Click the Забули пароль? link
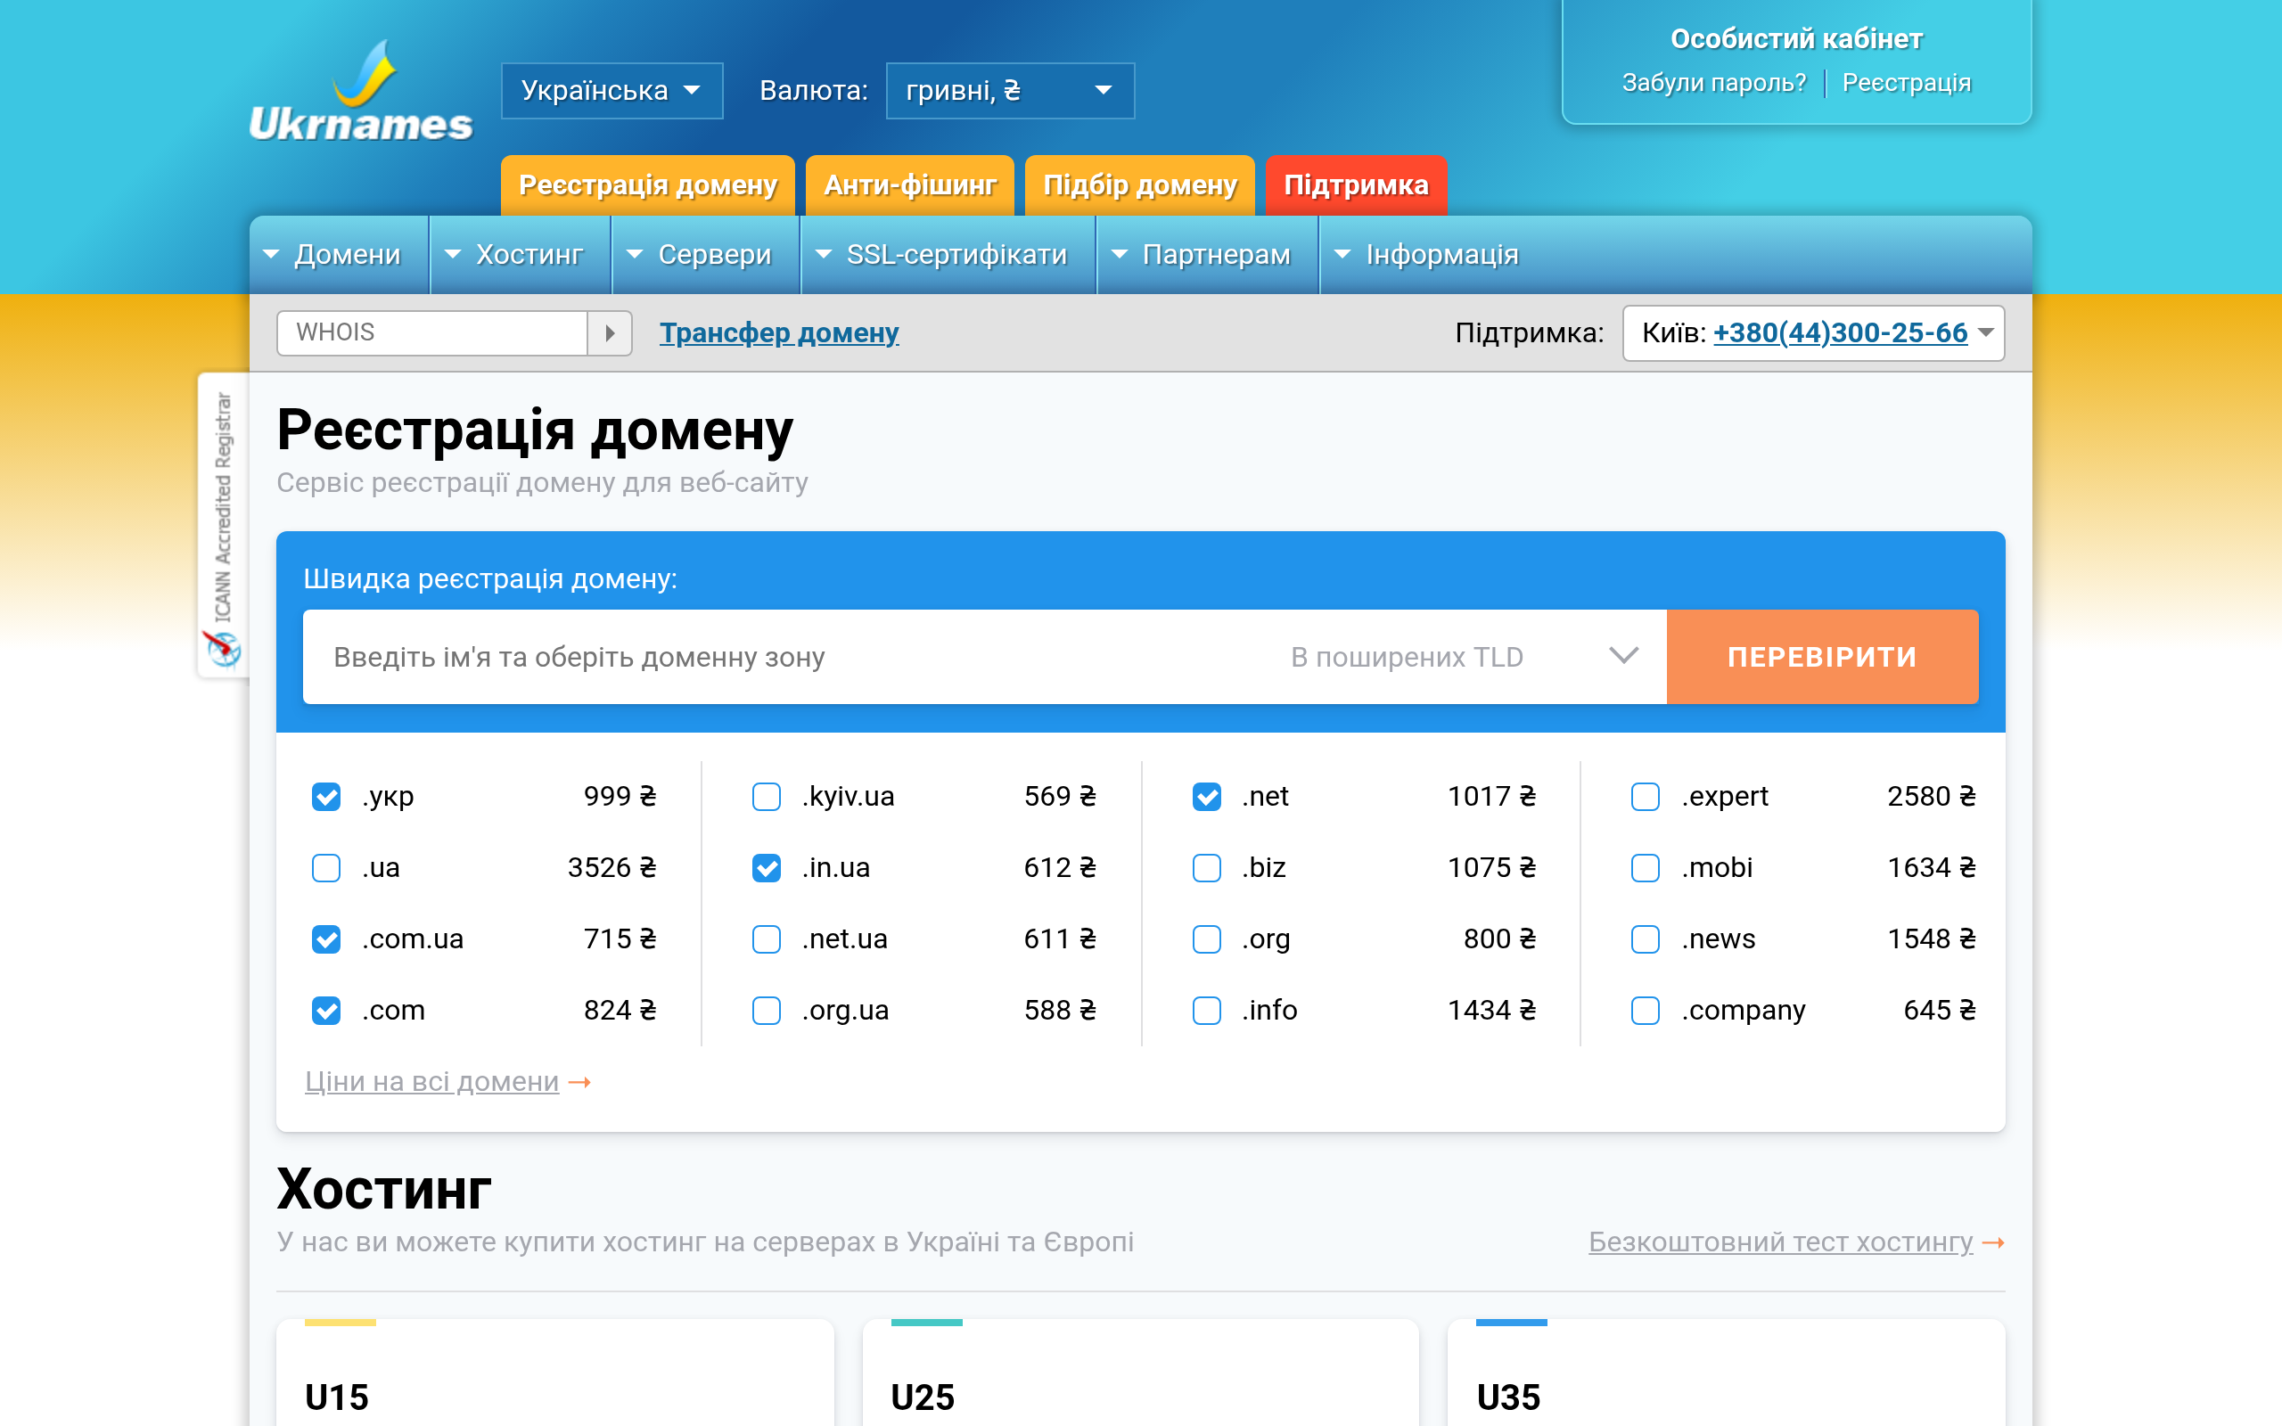This screenshot has height=1426, width=2282. coord(1713,83)
